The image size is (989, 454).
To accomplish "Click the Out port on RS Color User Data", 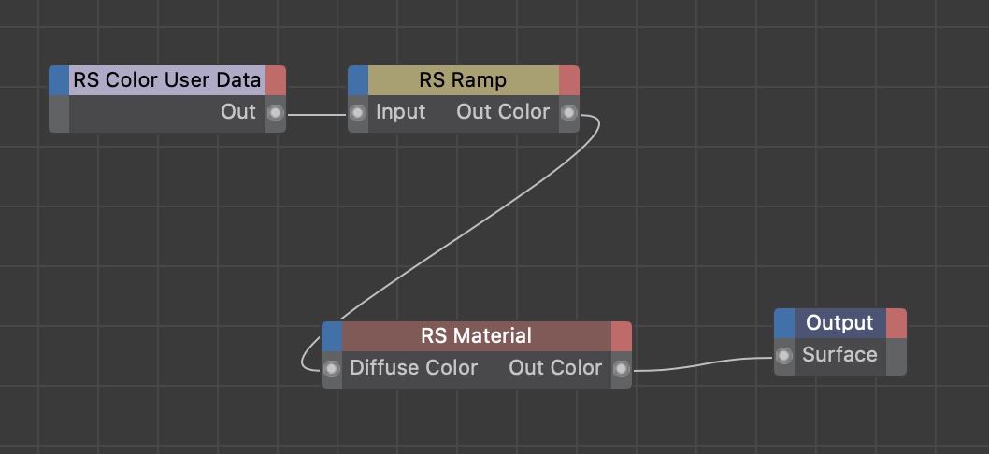I will [x=275, y=114].
